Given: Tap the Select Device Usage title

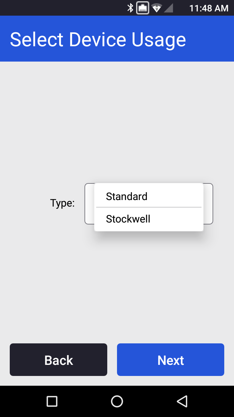Looking at the screenshot, I should (98, 39).
